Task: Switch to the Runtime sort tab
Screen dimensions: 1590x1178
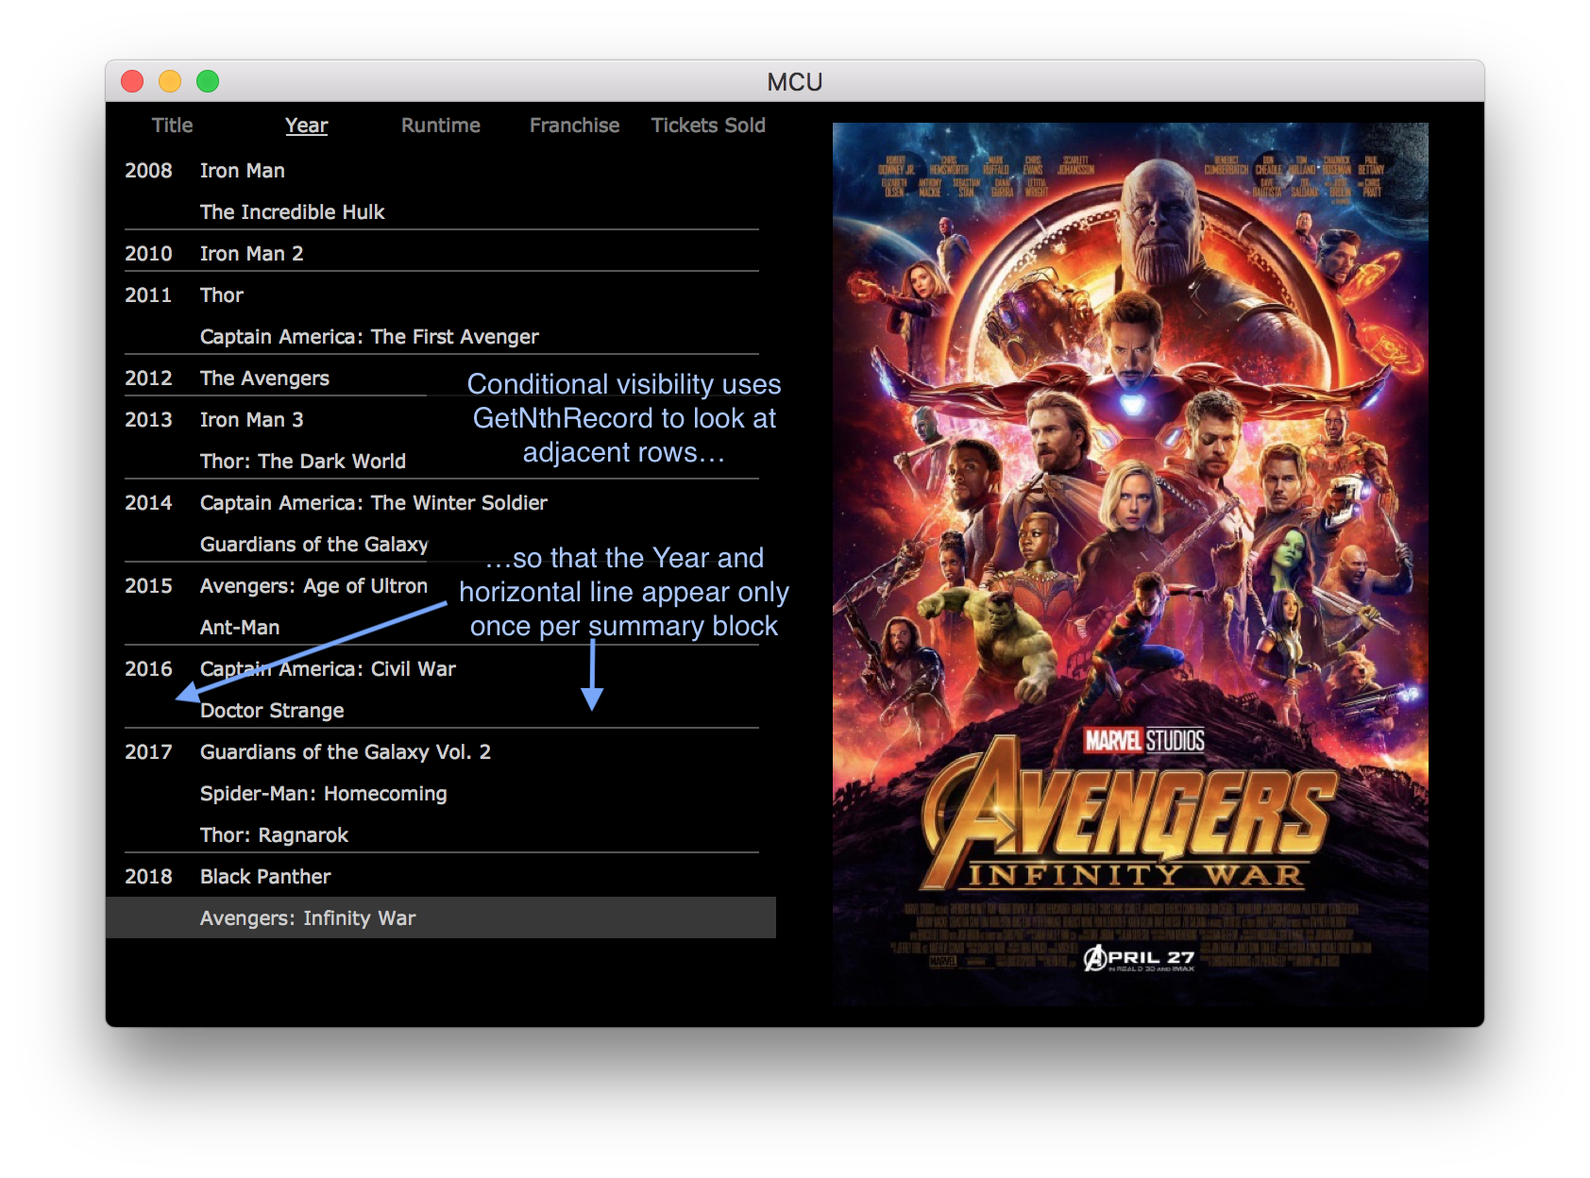Action: [440, 126]
